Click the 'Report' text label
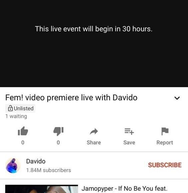Image resolution: width=188 pixels, height=193 pixels. pyautogui.click(x=165, y=143)
